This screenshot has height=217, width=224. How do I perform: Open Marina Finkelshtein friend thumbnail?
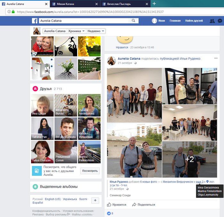[89, 152]
